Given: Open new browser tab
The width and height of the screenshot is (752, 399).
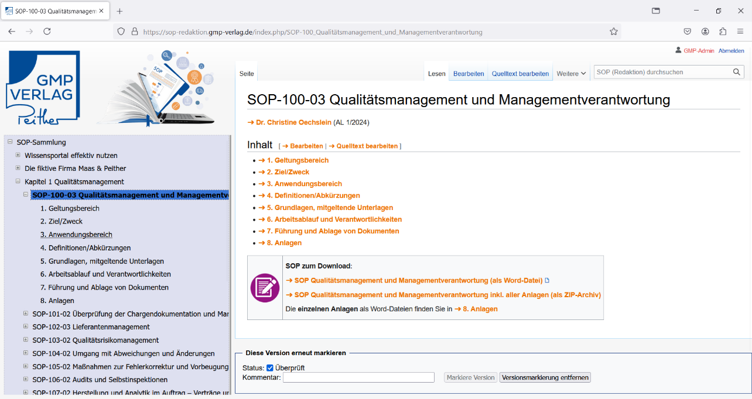Looking at the screenshot, I should 119,11.
